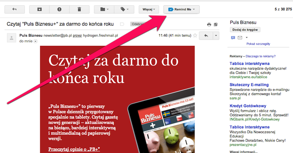
Task: Click 'Przeczytaj opinie o „PB+"' link
Action: point(74,149)
